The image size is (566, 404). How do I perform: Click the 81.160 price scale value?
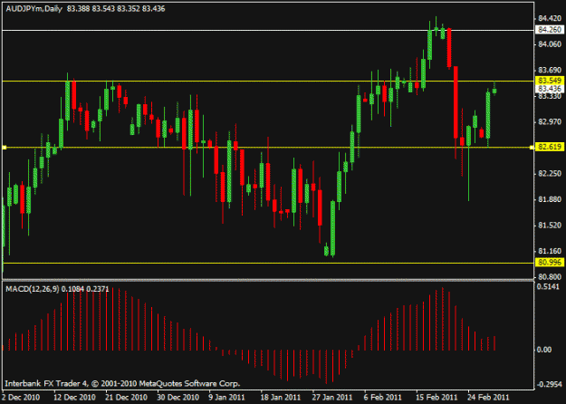pos(550,251)
